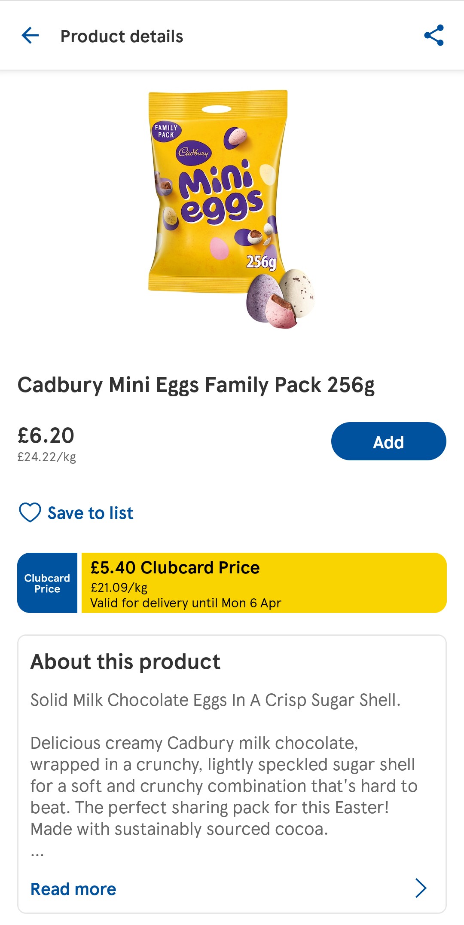Viewport: 464px width, 925px height.
Task: Tap the £24.22/kg unit price
Action: coord(47,457)
